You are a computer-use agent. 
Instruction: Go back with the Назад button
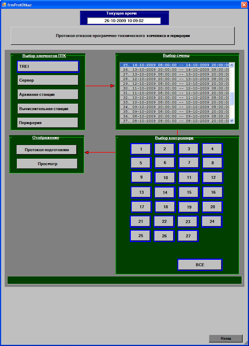pyautogui.click(x=226, y=338)
